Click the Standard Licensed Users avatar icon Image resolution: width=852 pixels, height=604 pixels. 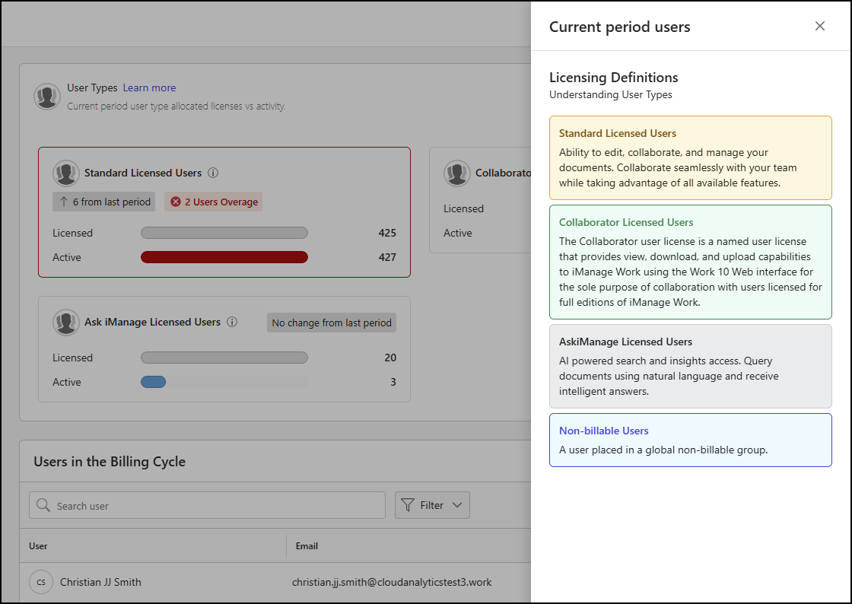65,173
